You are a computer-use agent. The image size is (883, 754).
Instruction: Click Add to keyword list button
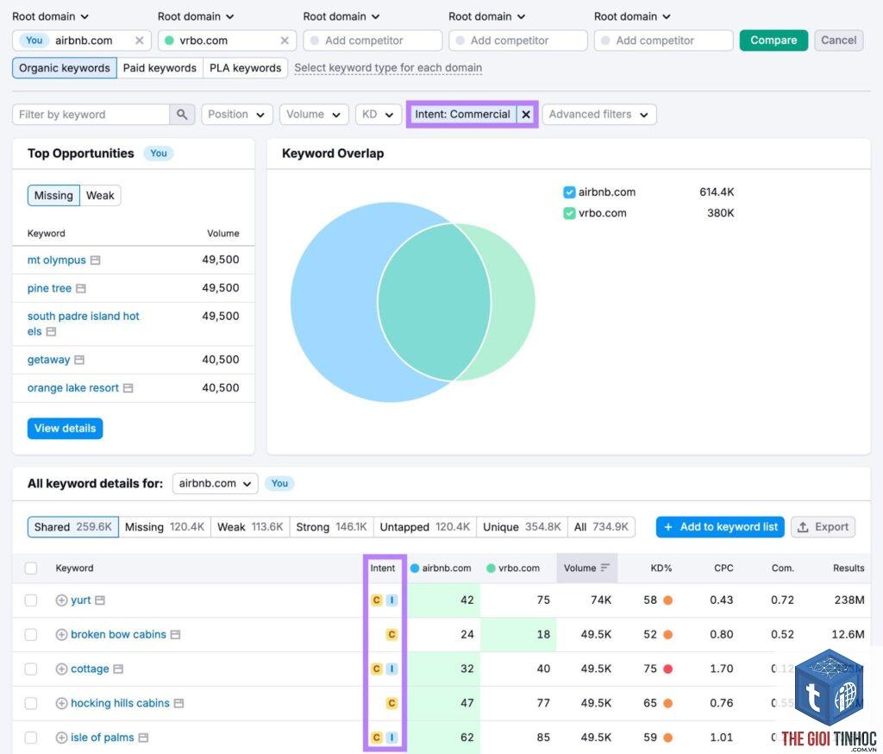click(720, 527)
